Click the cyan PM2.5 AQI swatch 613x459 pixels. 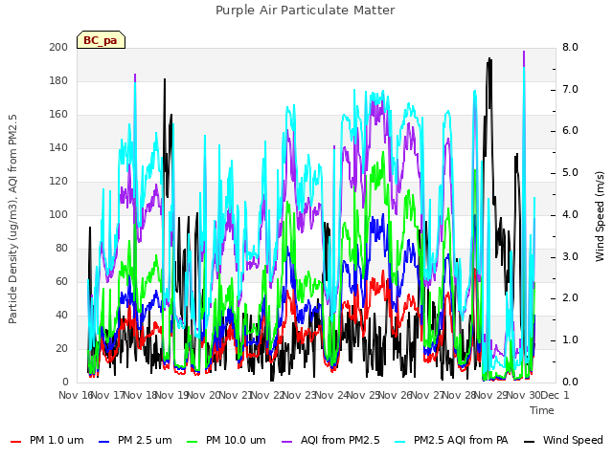[400, 442]
